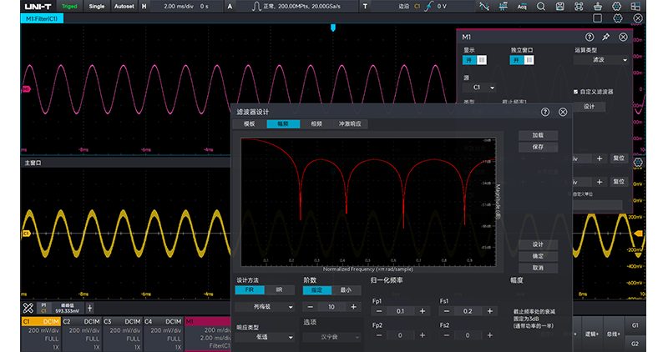The image size is (668, 352).
Task: Click the Trig'd run status indicator
Action: pyautogui.click(x=69, y=7)
